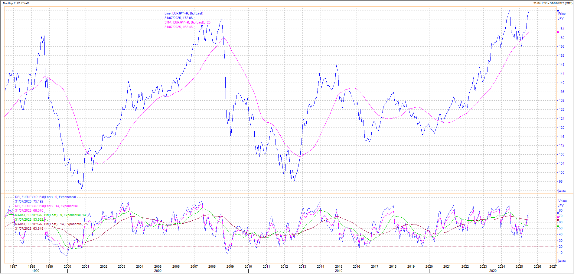The image size is (574, 274).
Task: Click the Auto scale button at bottom of price pane
Action: (562, 191)
